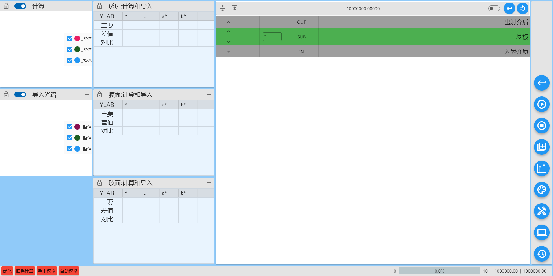The width and height of the screenshot is (553, 276).
Task: Uncheck the pink 整体 checkbox in 计算 panel
Action: tap(70, 38)
